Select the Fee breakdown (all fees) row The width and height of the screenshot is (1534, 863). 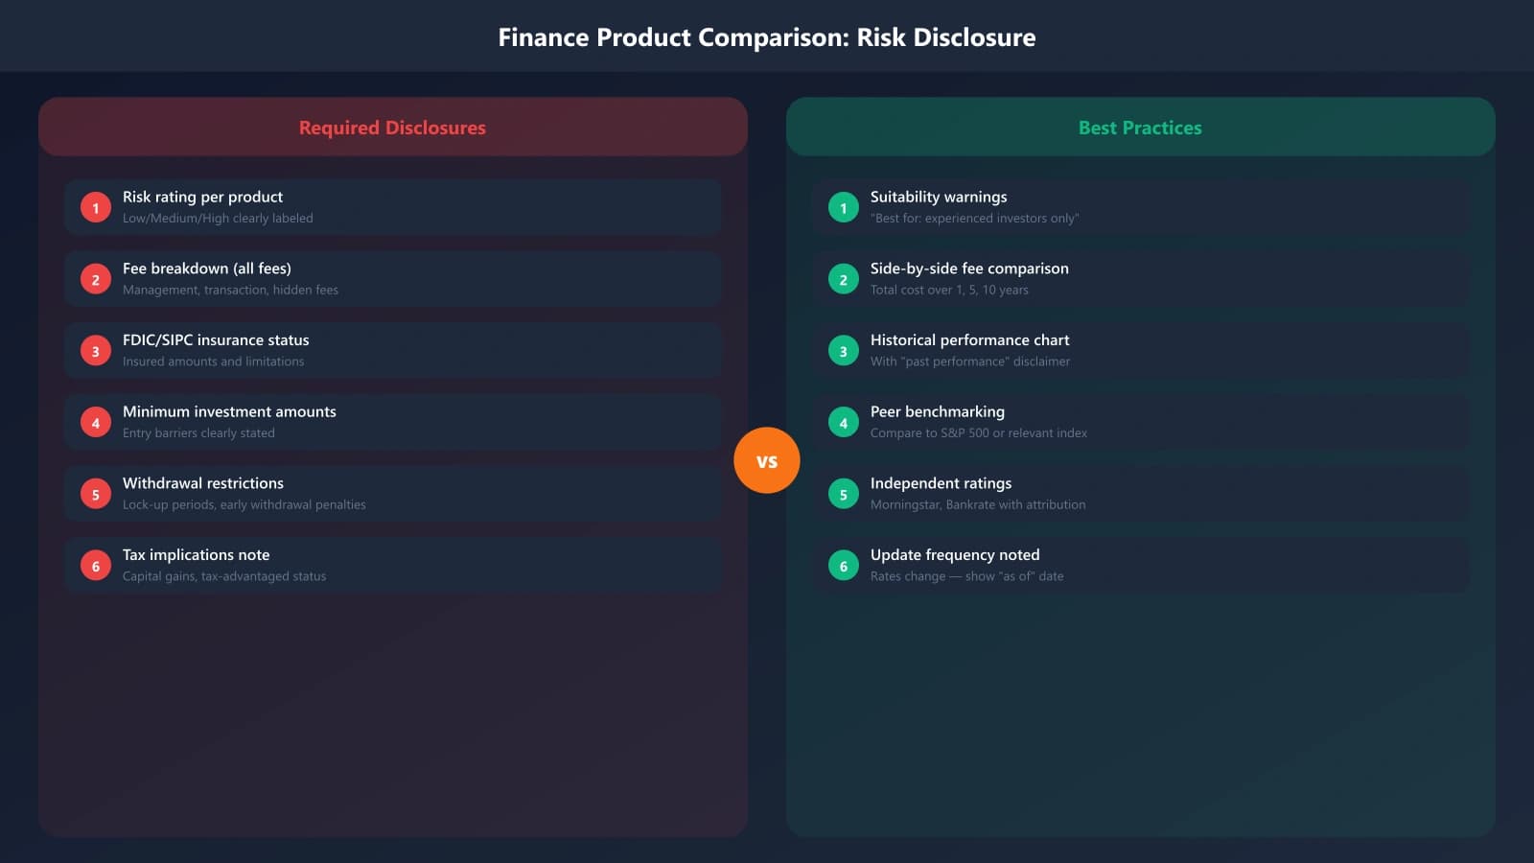393,279
